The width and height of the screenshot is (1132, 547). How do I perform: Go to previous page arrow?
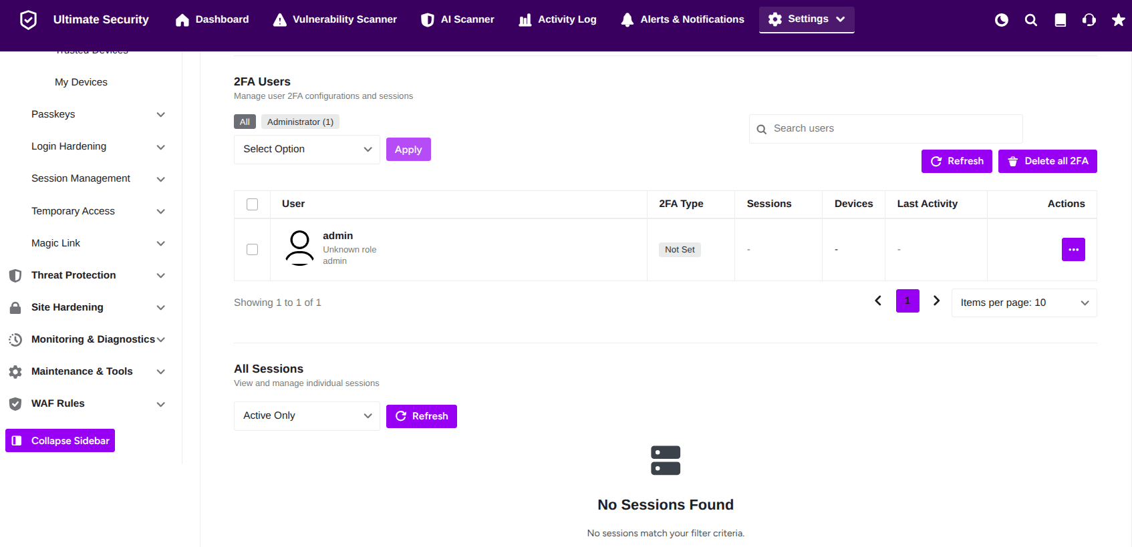(x=878, y=301)
